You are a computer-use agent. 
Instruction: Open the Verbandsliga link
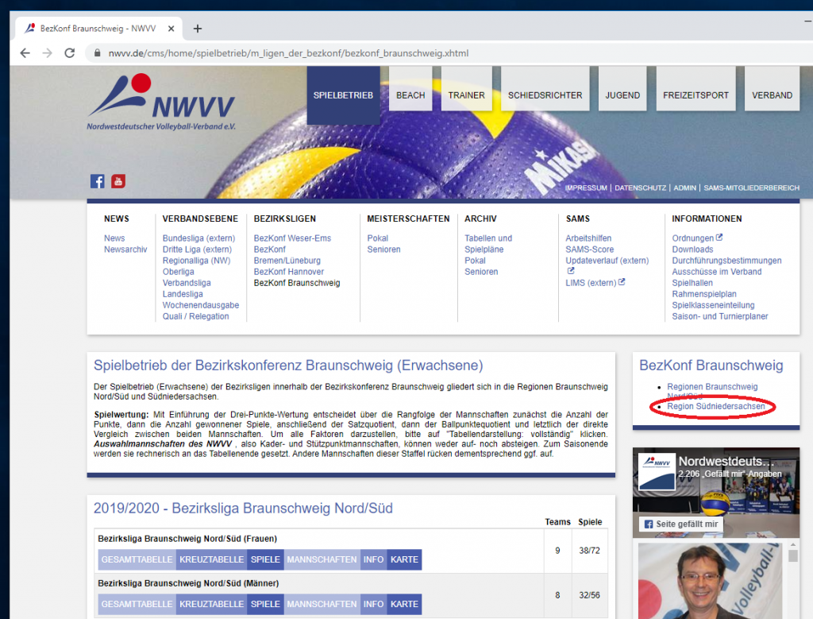tap(187, 283)
